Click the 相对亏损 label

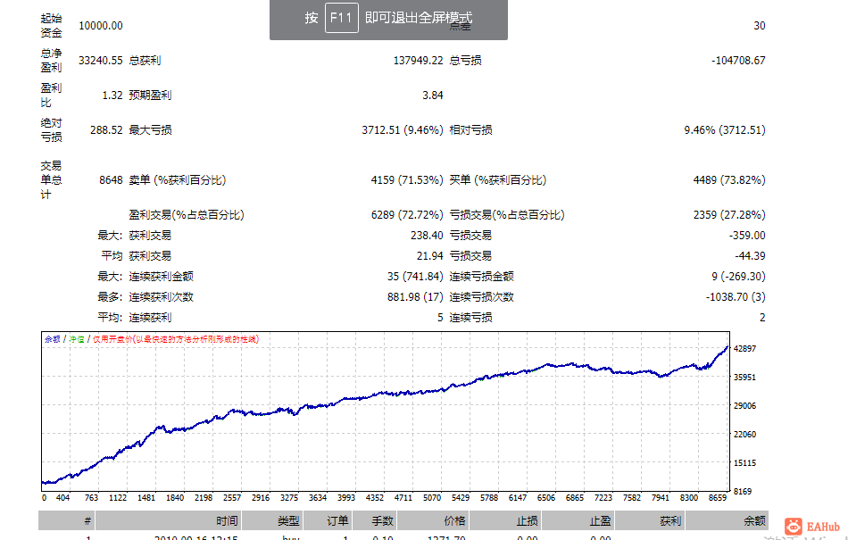coord(471,129)
